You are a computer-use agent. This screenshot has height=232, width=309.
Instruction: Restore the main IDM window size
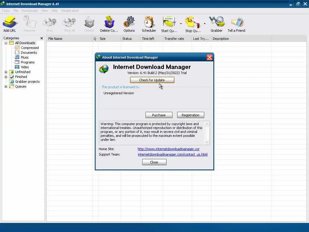pyautogui.click(x=298, y=4)
